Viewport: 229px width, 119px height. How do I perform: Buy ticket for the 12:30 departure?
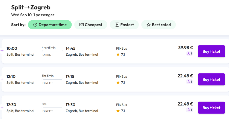(211, 108)
